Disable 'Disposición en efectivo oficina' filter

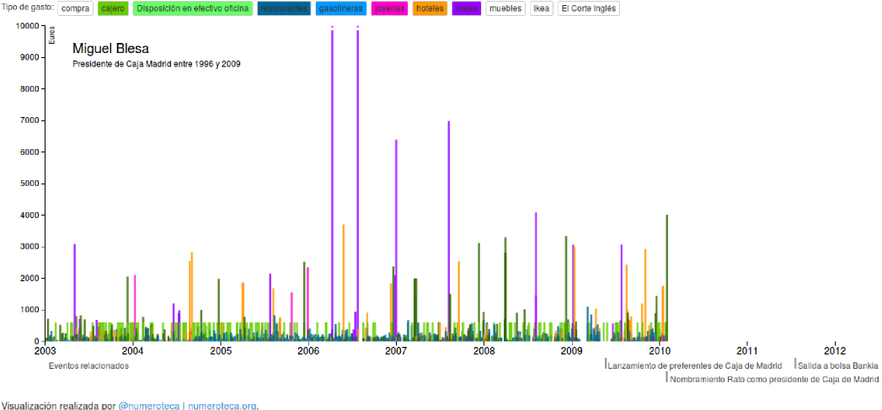[x=194, y=8]
